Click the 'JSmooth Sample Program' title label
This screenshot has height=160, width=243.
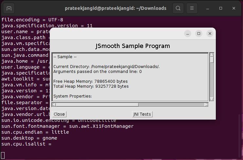133,46
